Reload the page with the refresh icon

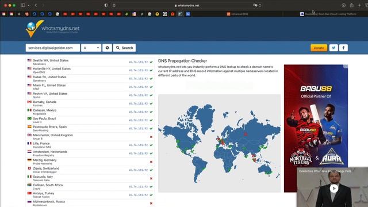click(x=260, y=5)
